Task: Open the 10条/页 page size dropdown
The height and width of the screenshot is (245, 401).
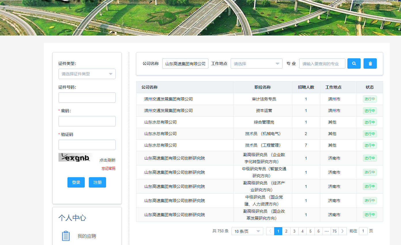Action: [247, 231]
